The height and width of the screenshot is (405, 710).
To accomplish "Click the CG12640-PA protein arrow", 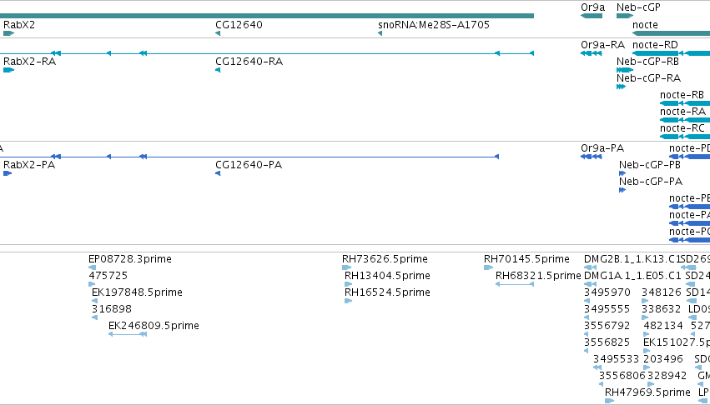I will pyautogui.click(x=218, y=173).
